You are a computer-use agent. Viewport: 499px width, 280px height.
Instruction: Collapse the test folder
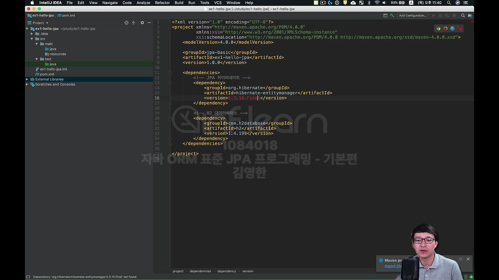pos(37,59)
